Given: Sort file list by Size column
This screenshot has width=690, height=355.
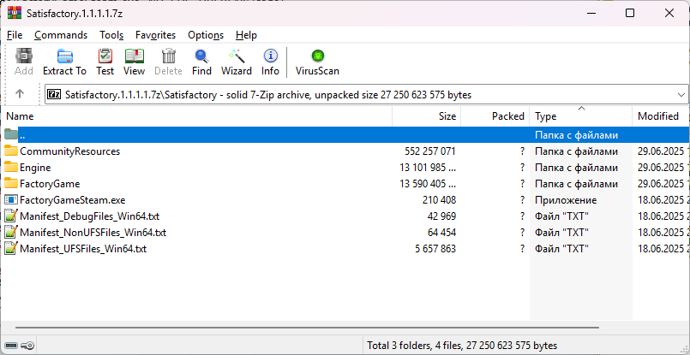Looking at the screenshot, I should [447, 115].
